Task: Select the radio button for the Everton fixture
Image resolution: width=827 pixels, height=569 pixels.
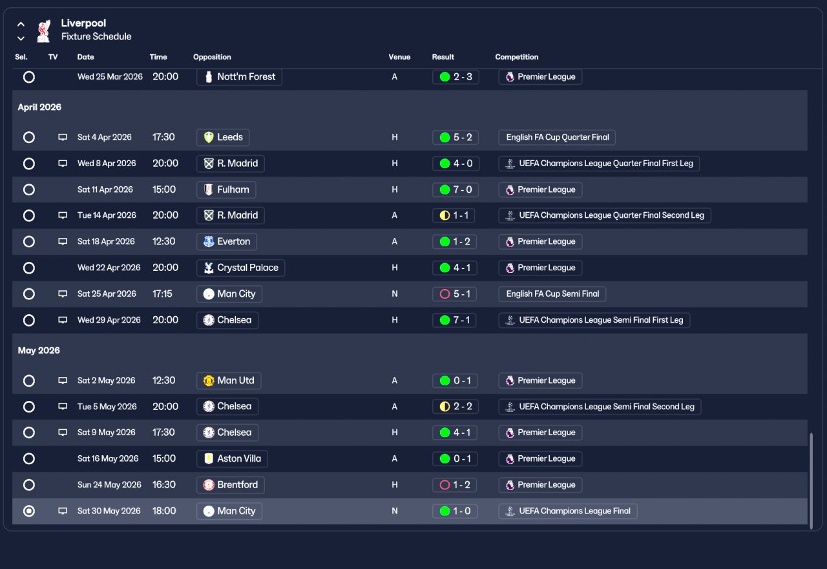Action: [x=29, y=242]
